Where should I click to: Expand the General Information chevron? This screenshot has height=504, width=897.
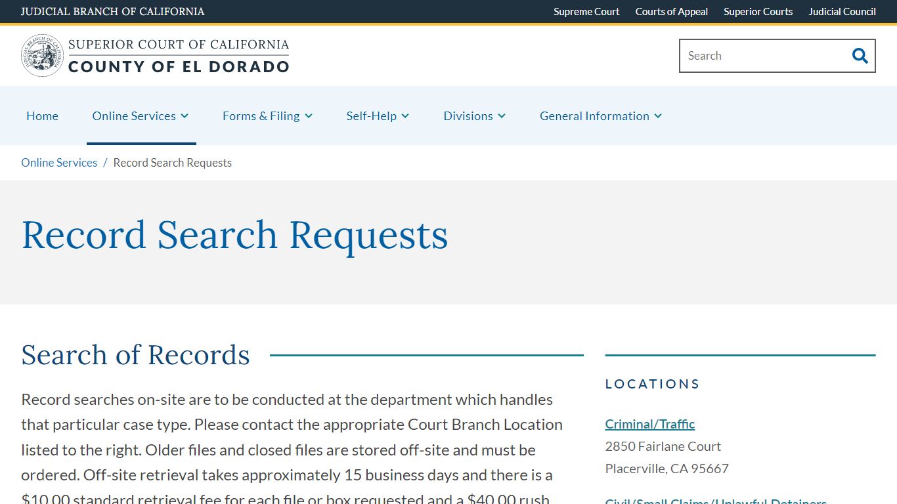[x=658, y=116]
